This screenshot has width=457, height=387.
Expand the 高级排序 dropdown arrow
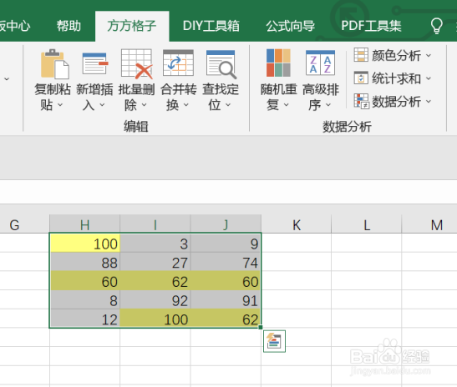[328, 105]
